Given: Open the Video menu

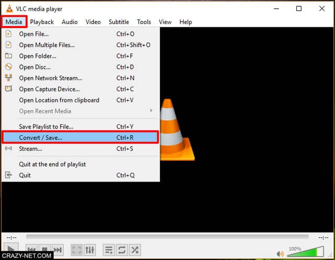Looking at the screenshot, I should [x=93, y=22].
